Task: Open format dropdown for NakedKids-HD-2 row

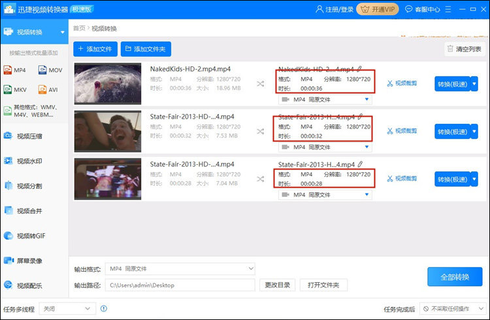Action: click(x=325, y=100)
